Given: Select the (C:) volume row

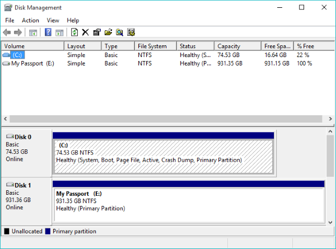Looking at the screenshot, I should [168, 55].
